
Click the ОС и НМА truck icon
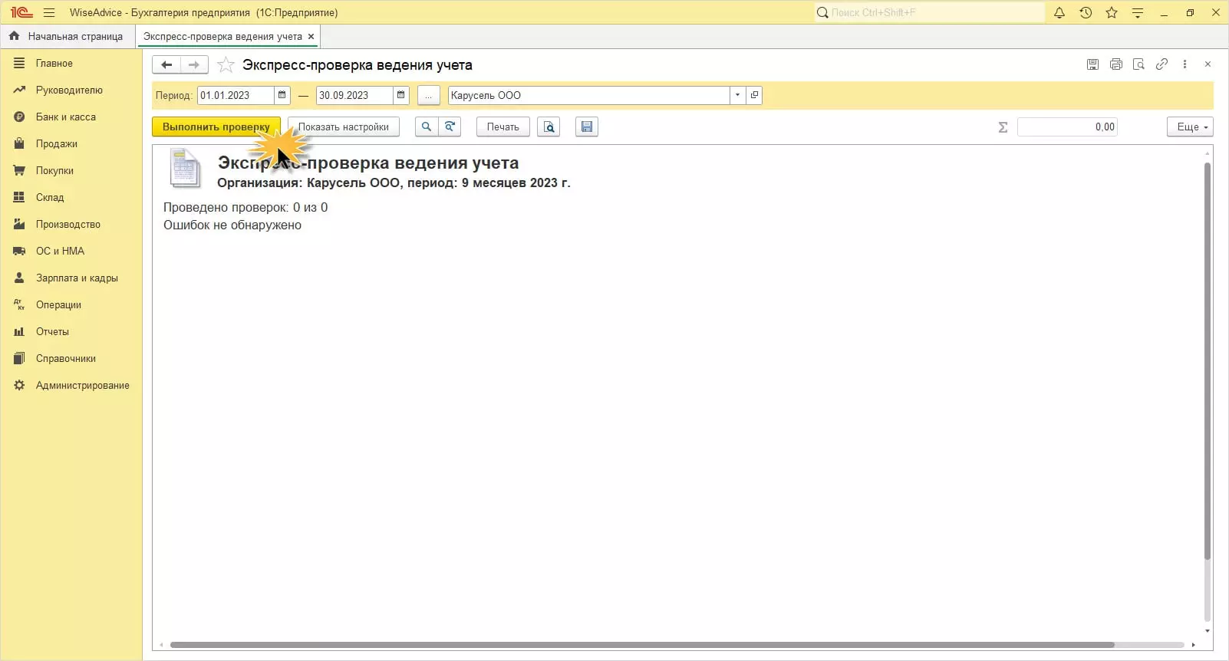[x=19, y=251]
